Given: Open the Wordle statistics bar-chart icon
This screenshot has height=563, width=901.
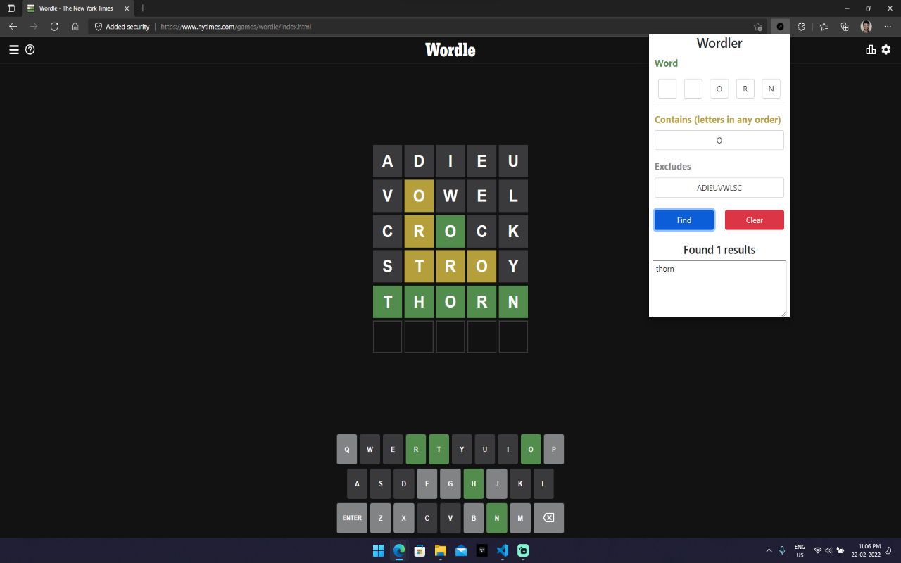Looking at the screenshot, I should (870, 49).
